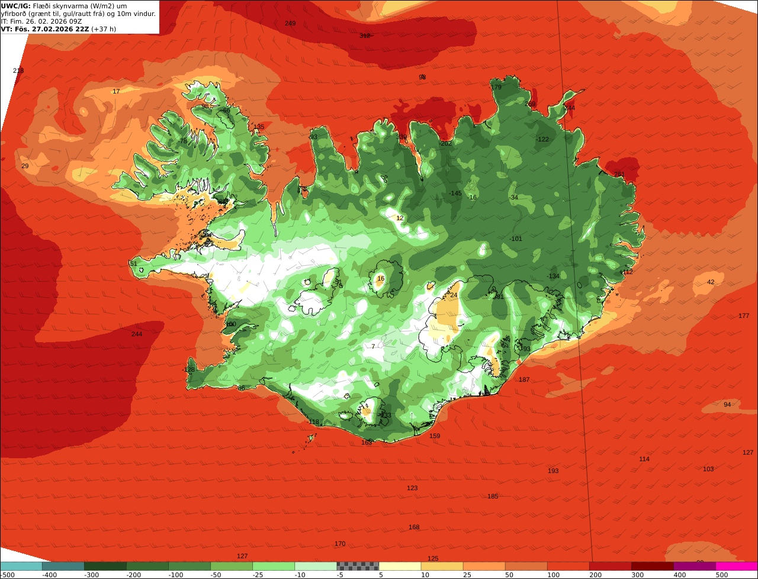The height and width of the screenshot is (579, 758).
Task: Click the map value 7 in the southern highlands
Action: coord(373,347)
